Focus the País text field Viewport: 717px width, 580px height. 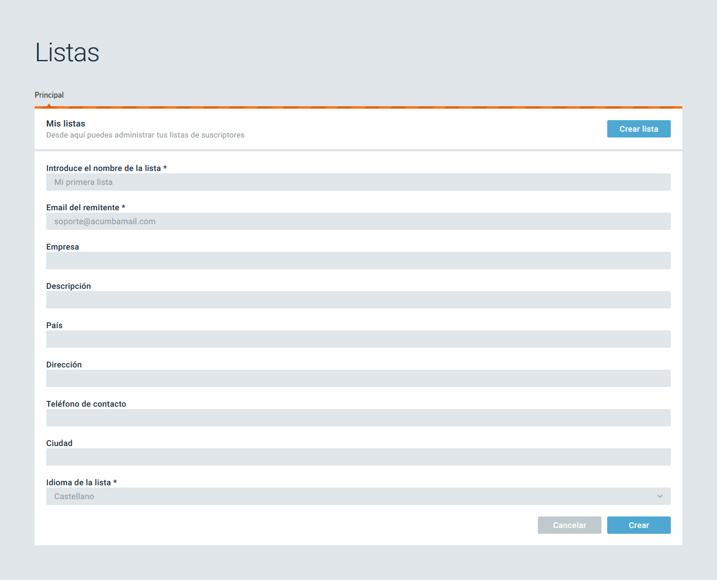(x=358, y=339)
